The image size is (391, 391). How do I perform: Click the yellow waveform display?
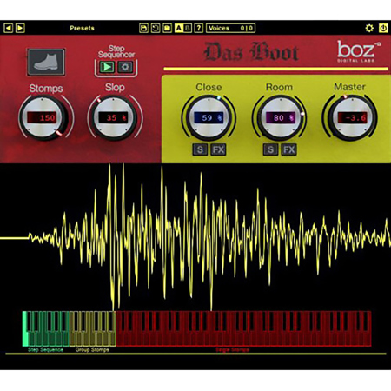tap(195, 237)
